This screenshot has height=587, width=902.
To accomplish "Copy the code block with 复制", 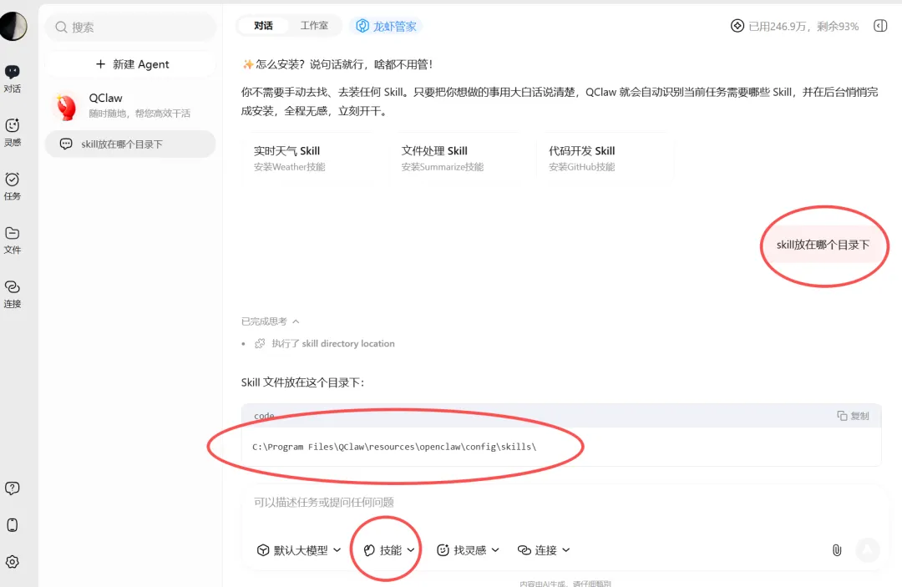I will (853, 416).
